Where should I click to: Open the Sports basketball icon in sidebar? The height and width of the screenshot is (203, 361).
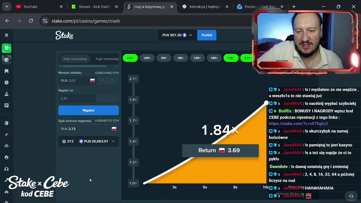coord(6,59)
